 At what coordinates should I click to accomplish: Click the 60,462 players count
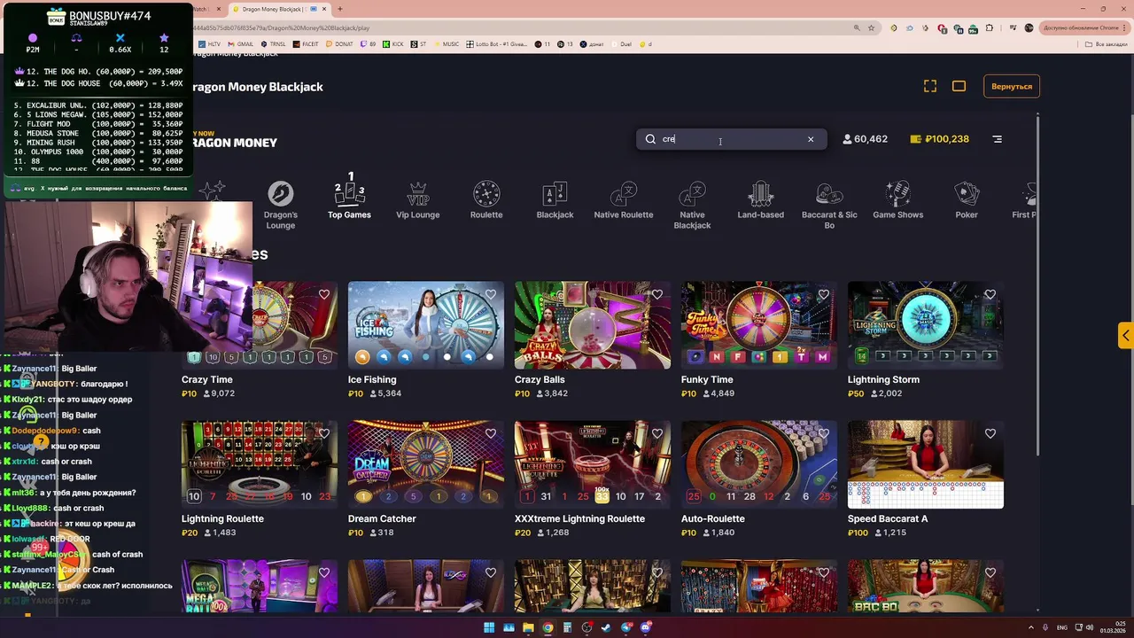click(865, 139)
